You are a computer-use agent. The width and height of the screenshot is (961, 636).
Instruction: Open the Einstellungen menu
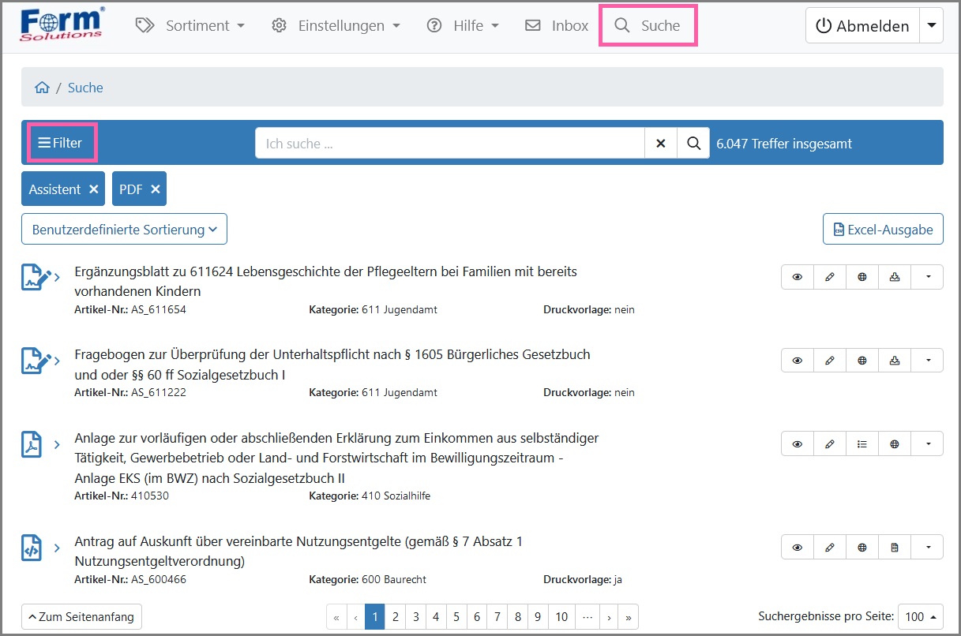pos(336,25)
